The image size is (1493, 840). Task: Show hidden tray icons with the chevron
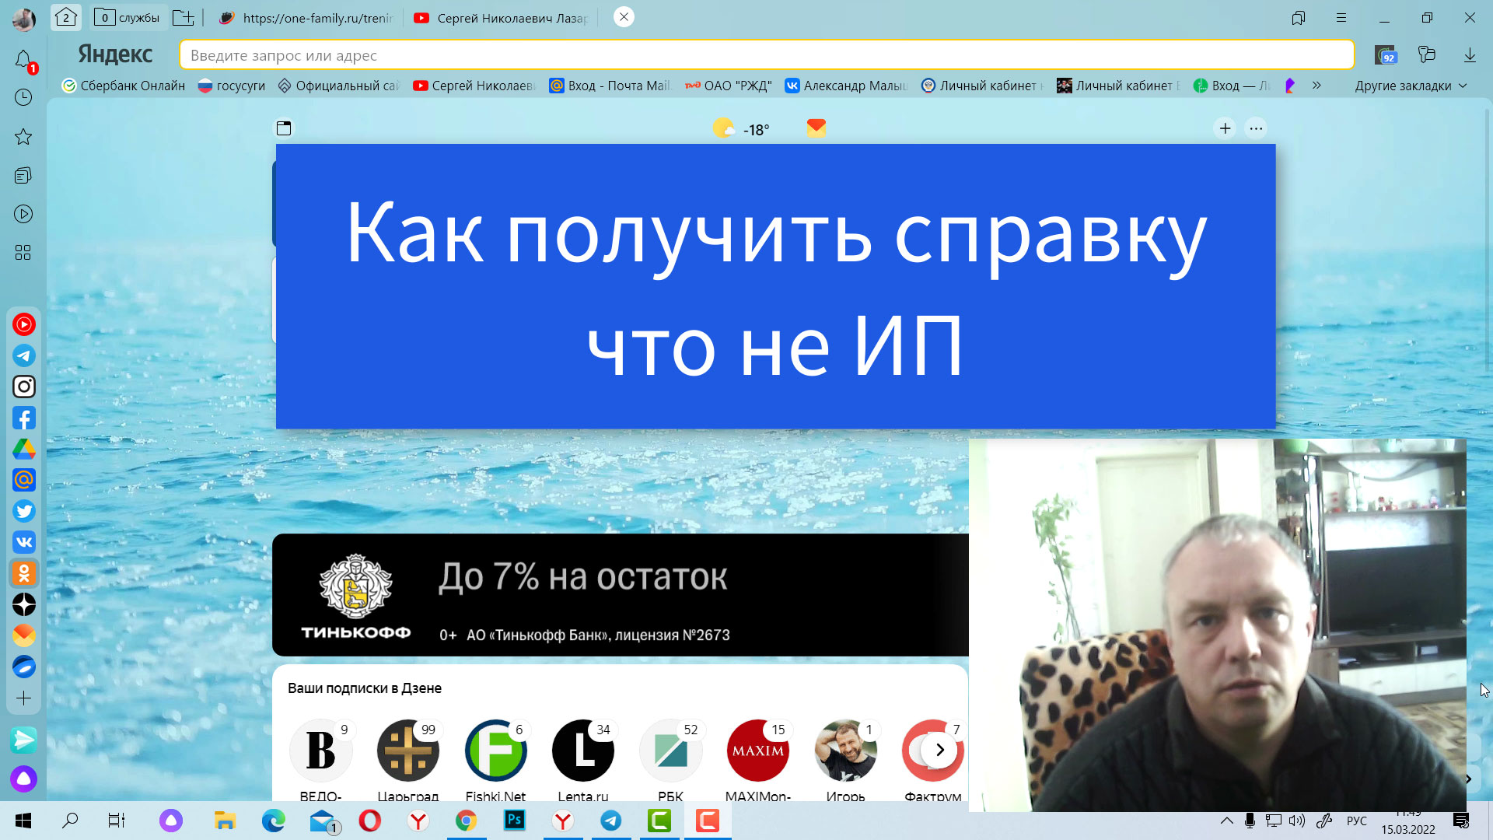1226,821
